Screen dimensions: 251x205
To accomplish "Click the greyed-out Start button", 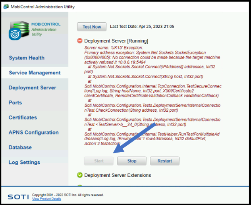I will click(98, 161).
